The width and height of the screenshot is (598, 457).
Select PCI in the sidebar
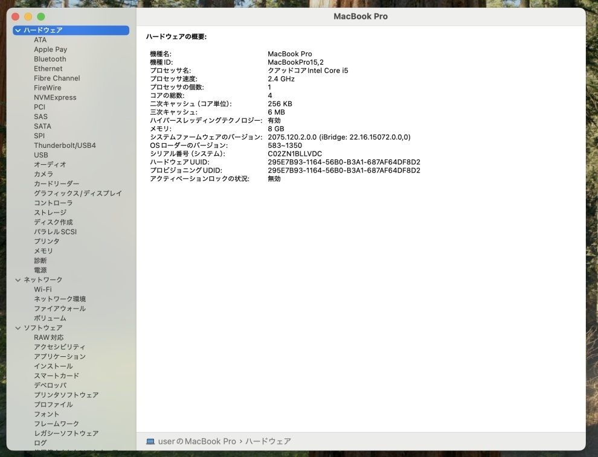[39, 107]
